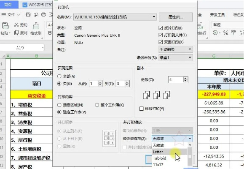The width and height of the screenshot is (244, 169).
Task: Open 常规 number format dropdown
Action: point(228,25)
